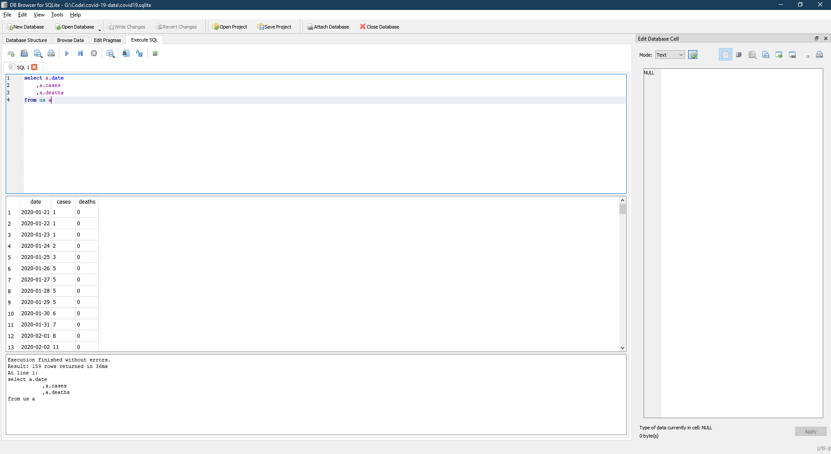Print the database cell contents
The image size is (831, 454).
click(x=820, y=54)
